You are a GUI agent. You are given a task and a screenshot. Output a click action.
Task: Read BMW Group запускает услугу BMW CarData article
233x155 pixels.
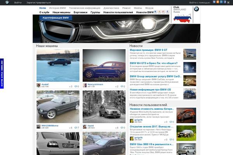click(156, 76)
